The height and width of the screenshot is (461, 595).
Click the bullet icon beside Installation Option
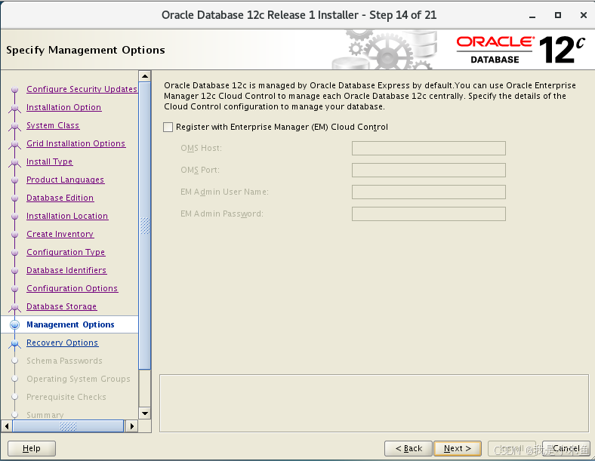click(x=15, y=108)
